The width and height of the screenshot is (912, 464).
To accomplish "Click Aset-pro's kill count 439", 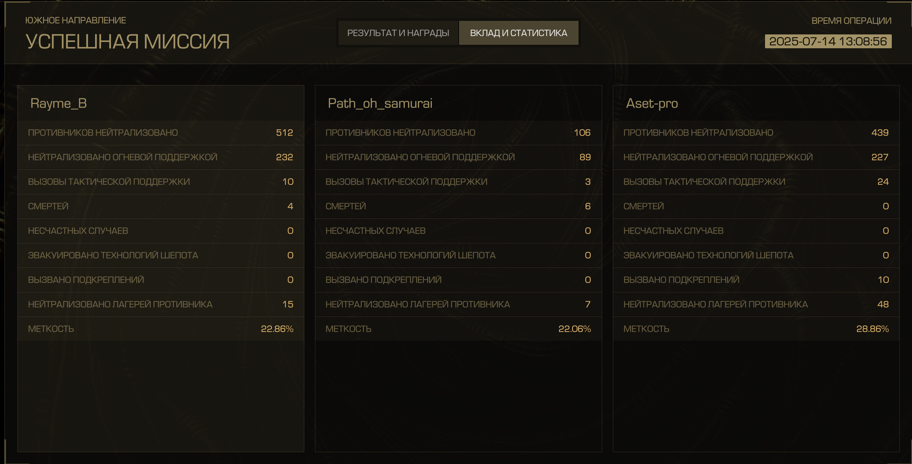I will (x=880, y=133).
